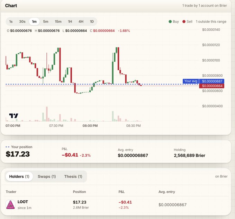Click the Trader column header
This screenshot has width=235, height=219.
pos(11,192)
